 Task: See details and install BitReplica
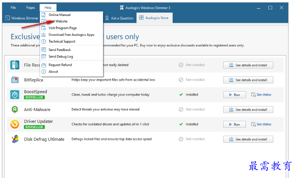[x=248, y=80]
